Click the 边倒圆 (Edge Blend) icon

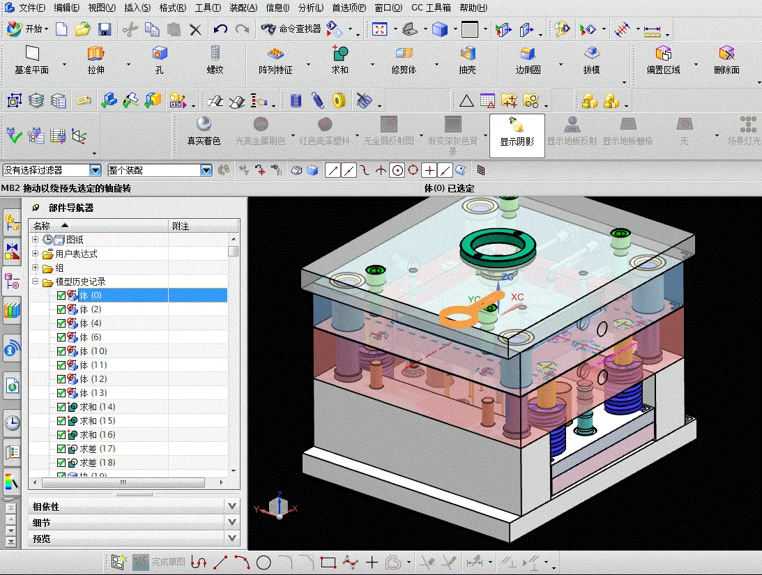(528, 54)
